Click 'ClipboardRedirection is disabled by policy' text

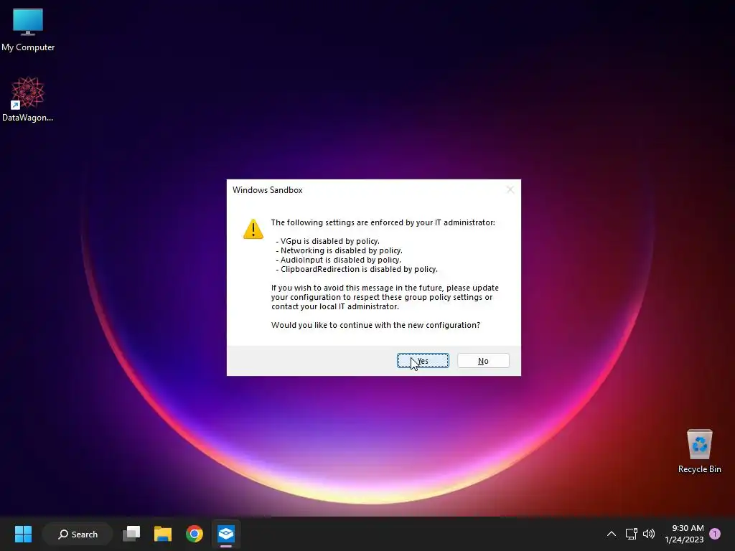point(357,270)
